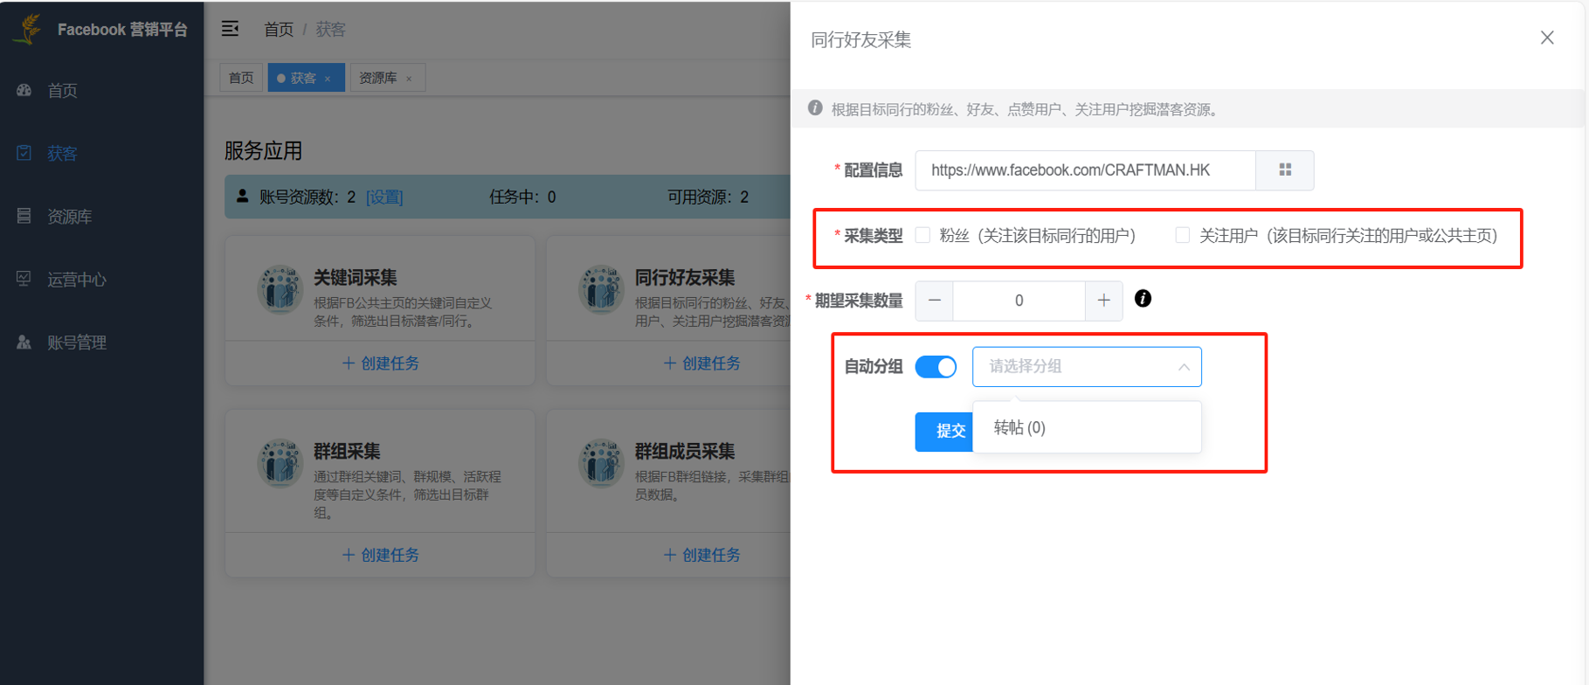The height and width of the screenshot is (685, 1589).
Task: Toggle the 自动分组 switch
Action: (x=936, y=367)
